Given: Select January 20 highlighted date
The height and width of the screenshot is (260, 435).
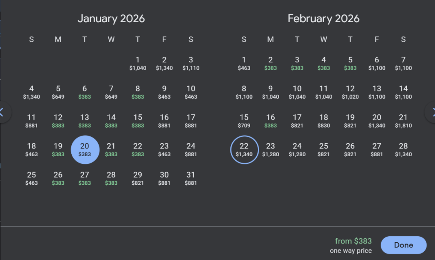Looking at the screenshot, I should click(x=85, y=150).
